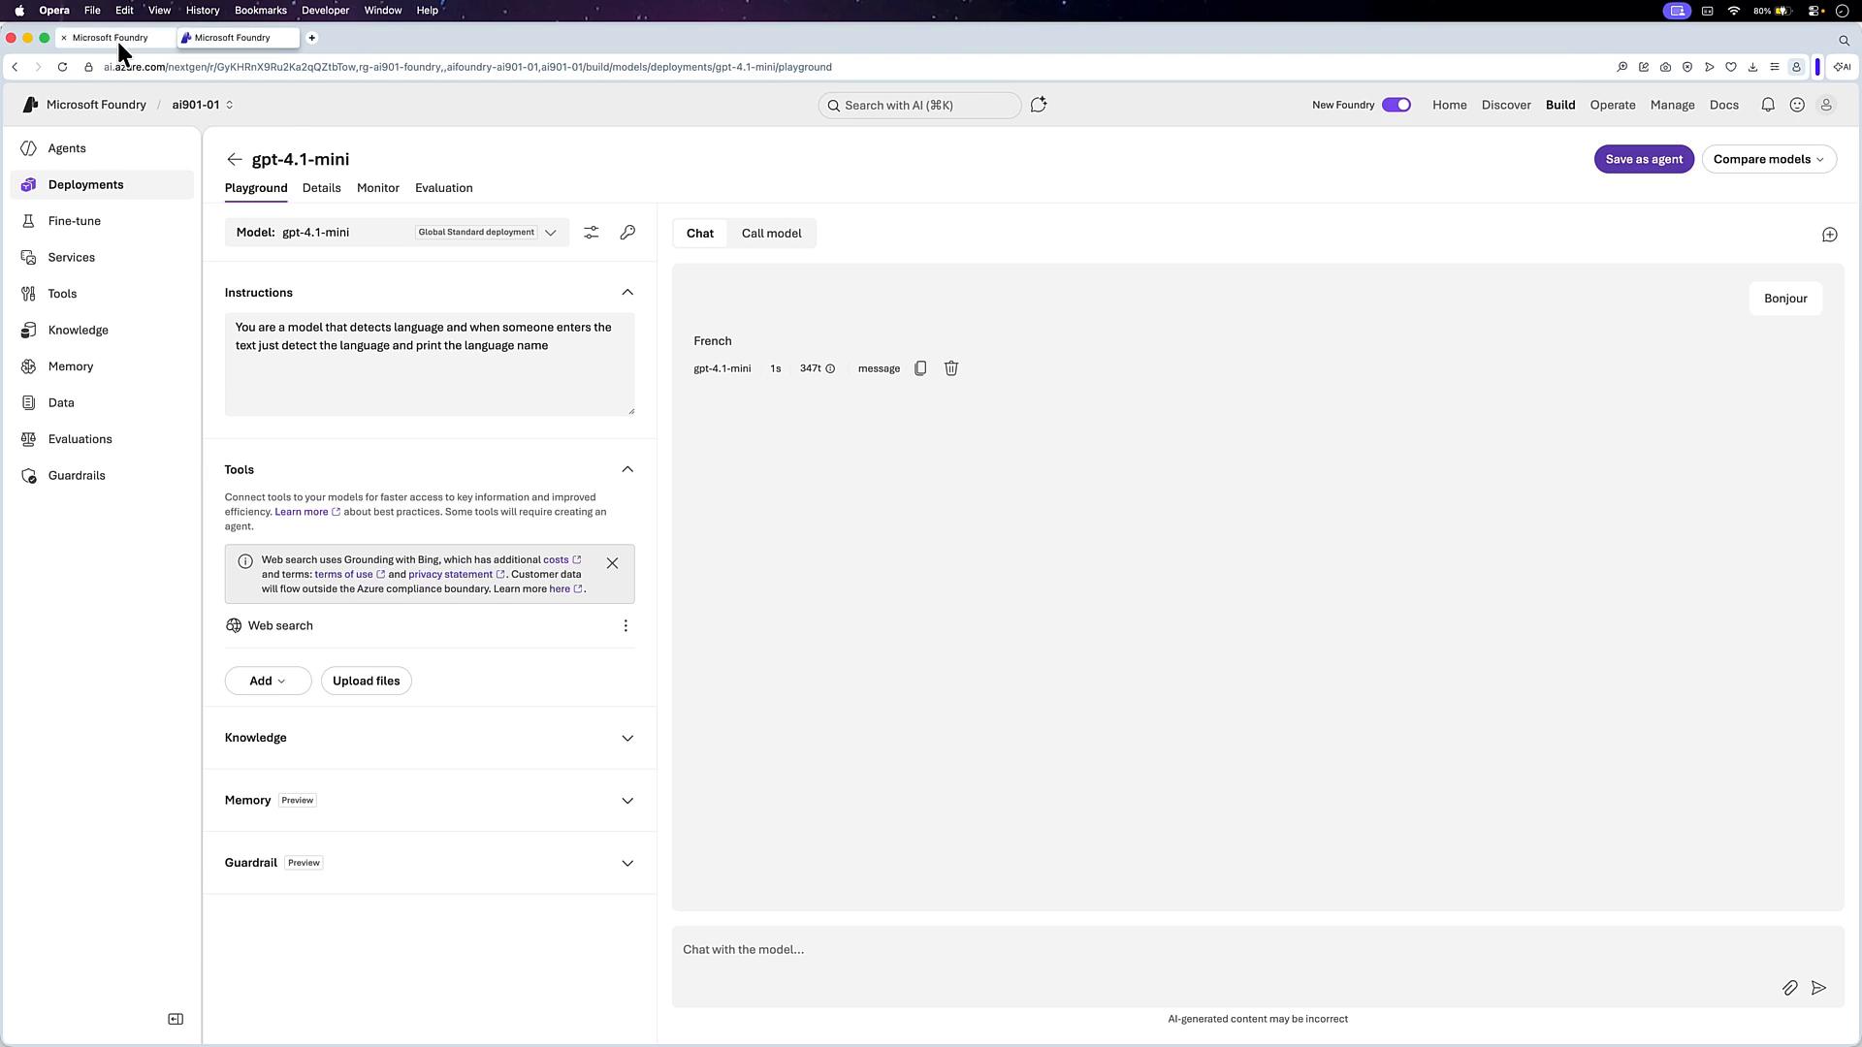1862x1047 pixels.
Task: Open the Bookmarks menu in Opera menu bar
Action: pyautogui.click(x=260, y=11)
